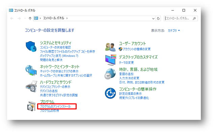Open the System and Security shield icon

31,46
